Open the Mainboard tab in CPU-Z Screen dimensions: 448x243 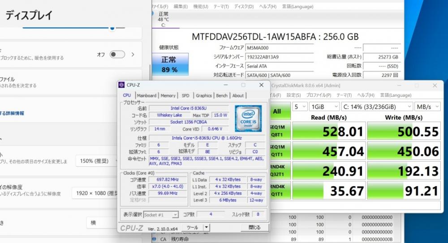pos(146,95)
